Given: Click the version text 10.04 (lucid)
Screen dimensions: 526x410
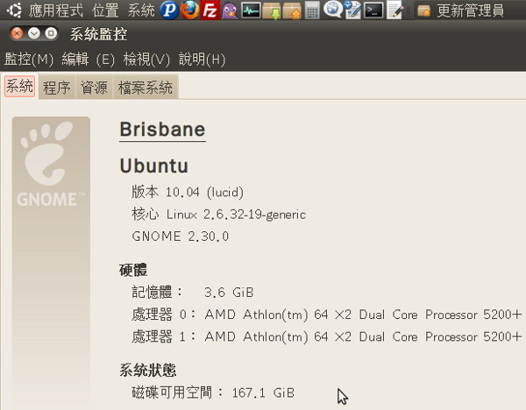Looking at the screenshot, I should point(204,192).
